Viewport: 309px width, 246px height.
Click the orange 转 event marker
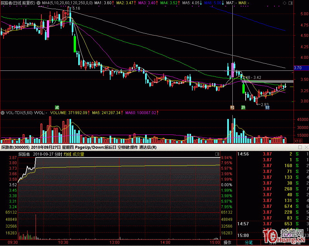pyautogui.click(x=232, y=107)
